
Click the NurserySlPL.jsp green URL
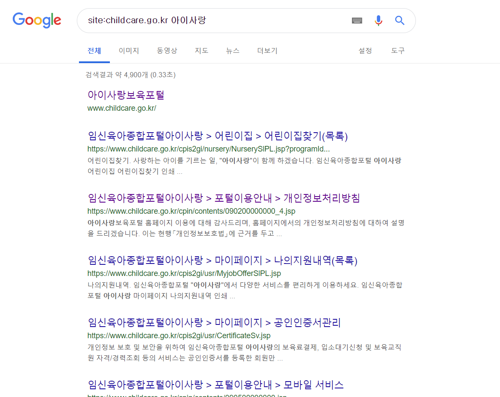pyautogui.click(x=208, y=149)
